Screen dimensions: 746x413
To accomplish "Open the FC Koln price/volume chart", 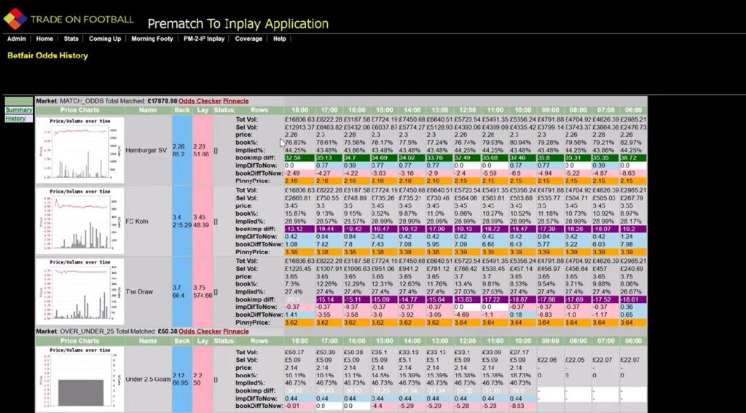I will 80,221.
